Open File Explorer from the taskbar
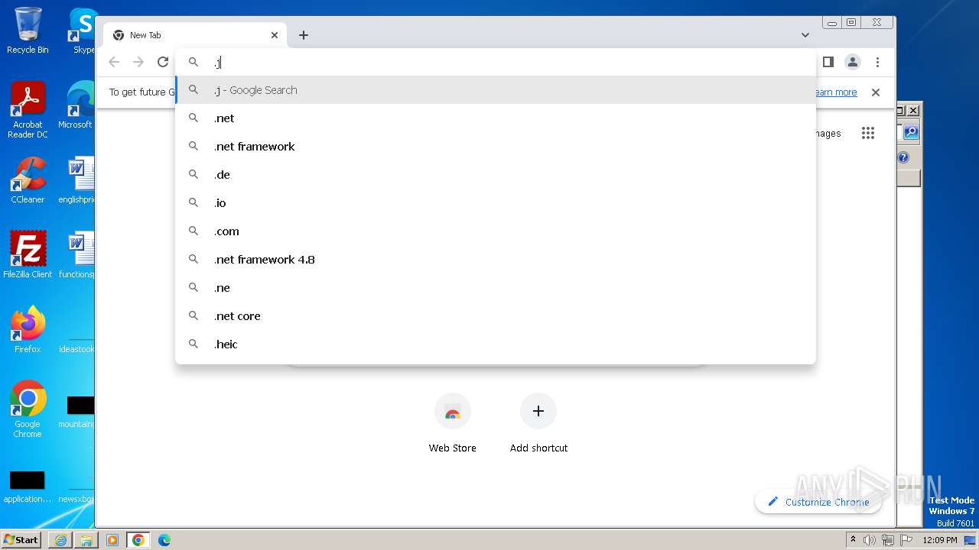This screenshot has height=550, width=979. (x=86, y=540)
